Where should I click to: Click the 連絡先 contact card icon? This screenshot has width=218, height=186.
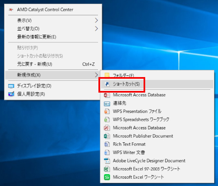(107, 104)
